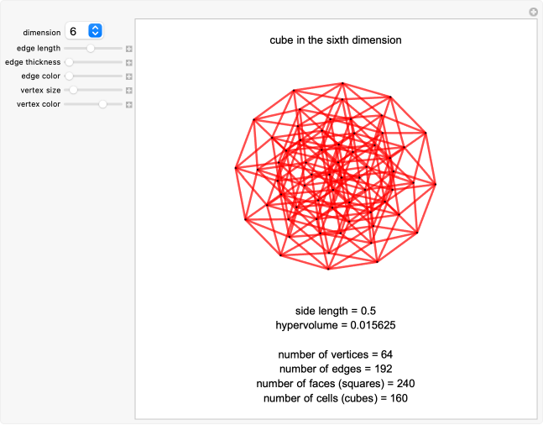Click the 'dimension' label
Screen dimensions: 543x425
coord(41,32)
